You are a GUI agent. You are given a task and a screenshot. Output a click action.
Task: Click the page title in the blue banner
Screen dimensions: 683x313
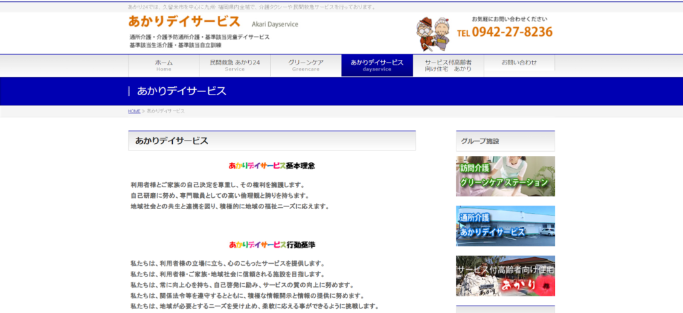click(x=181, y=91)
